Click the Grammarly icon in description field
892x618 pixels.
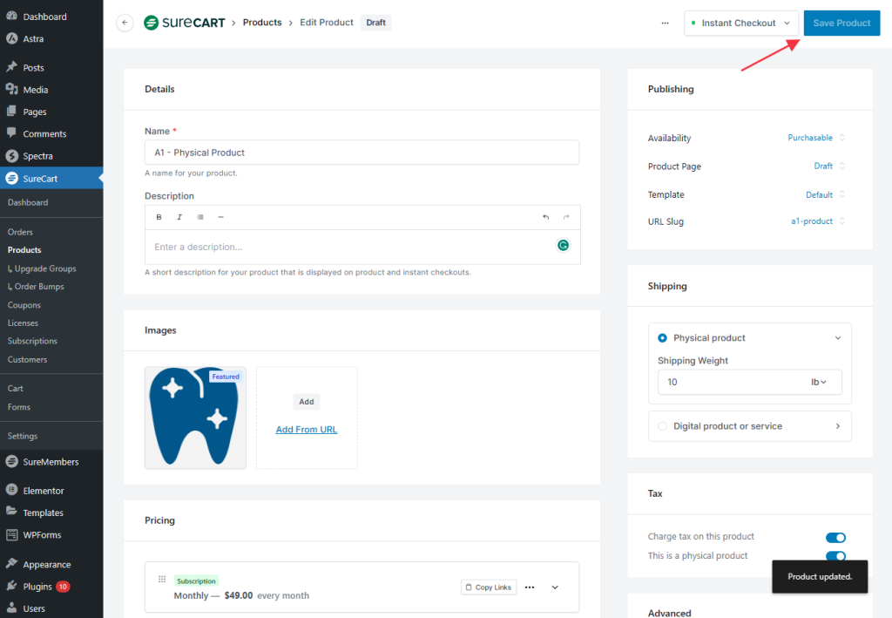click(x=564, y=246)
